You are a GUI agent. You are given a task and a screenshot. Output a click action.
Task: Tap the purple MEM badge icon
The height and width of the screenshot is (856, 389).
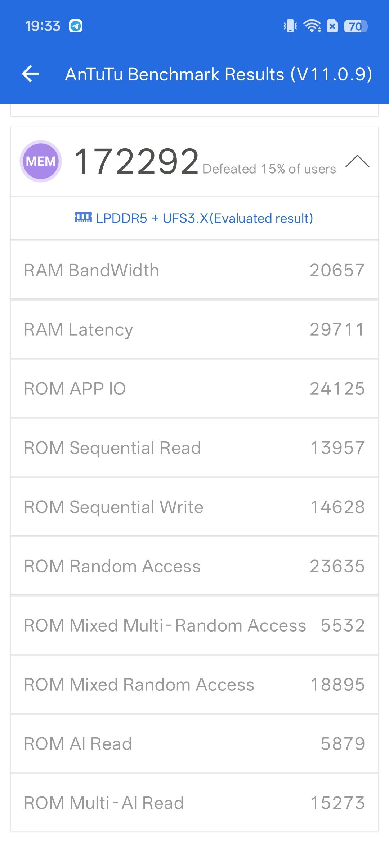pos(41,161)
